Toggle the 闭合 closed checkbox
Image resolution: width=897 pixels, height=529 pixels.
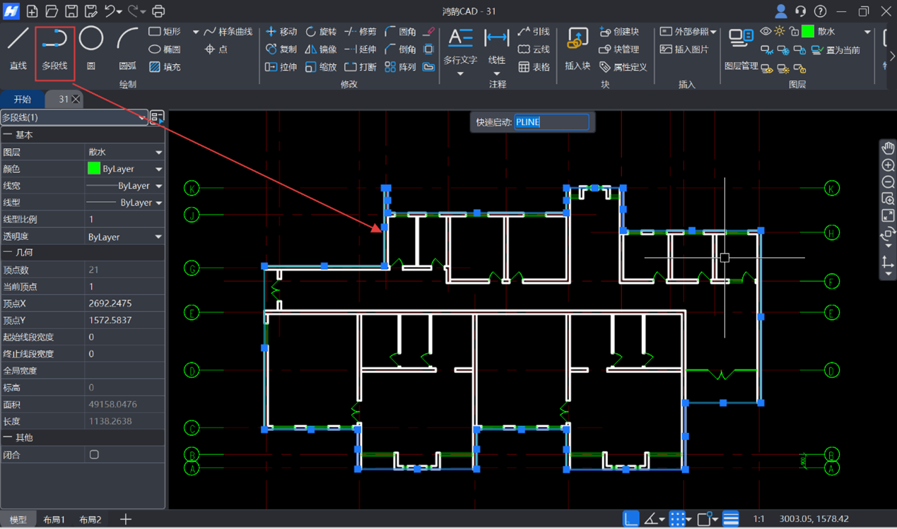(x=94, y=455)
